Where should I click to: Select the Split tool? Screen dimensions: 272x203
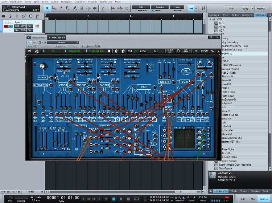[61, 8]
